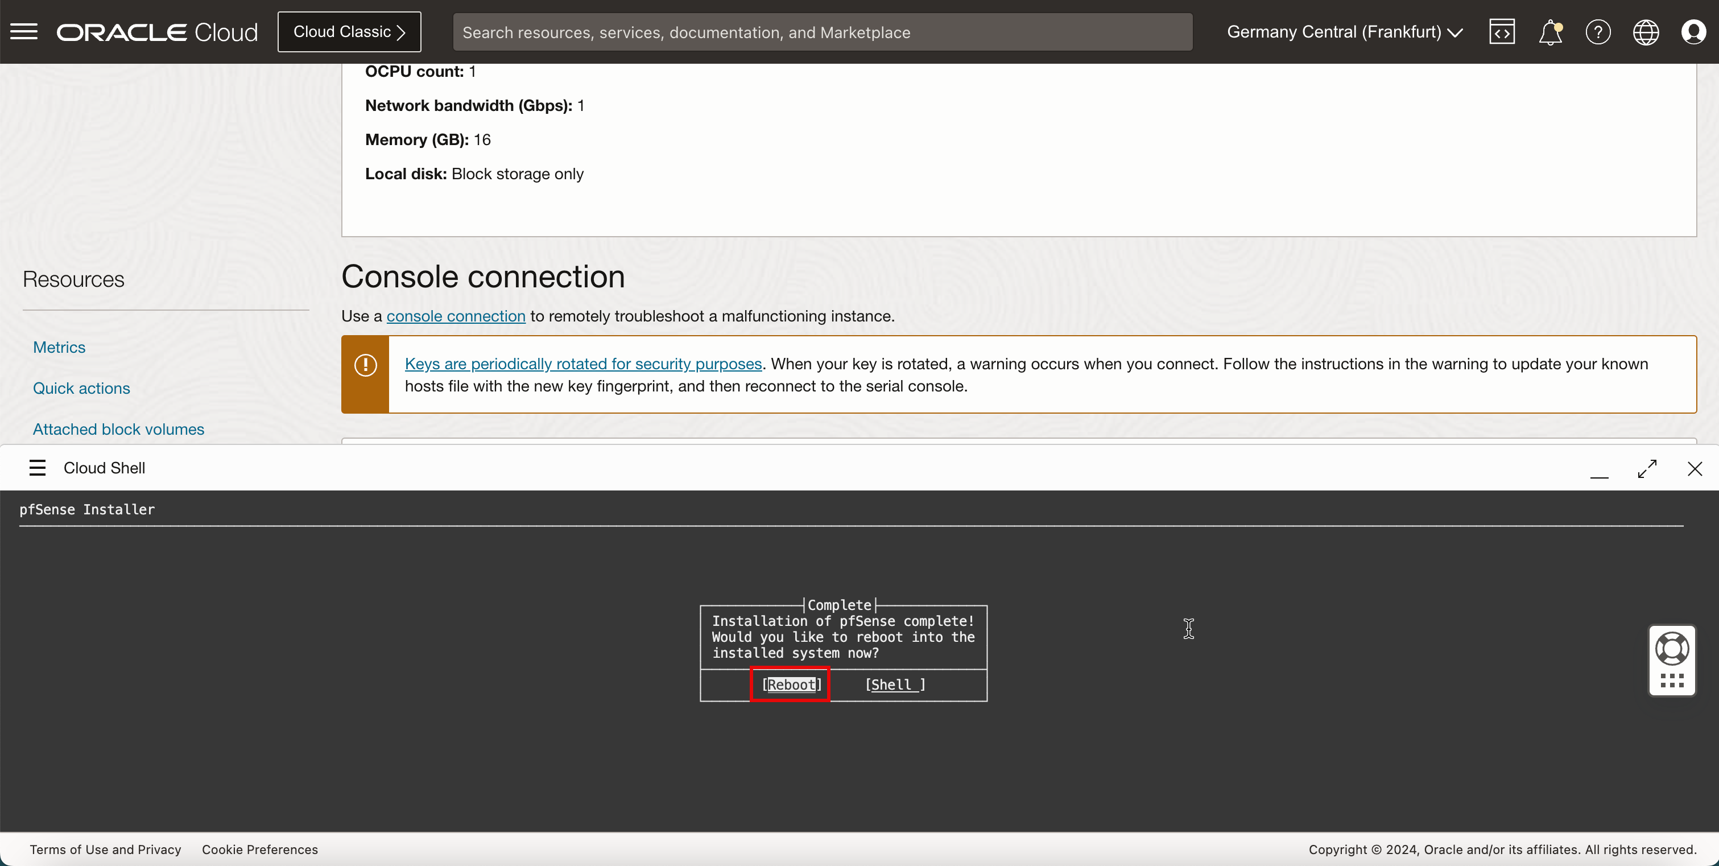Click the notifications bell icon
Screen dimensions: 1719x866
pyautogui.click(x=1550, y=32)
